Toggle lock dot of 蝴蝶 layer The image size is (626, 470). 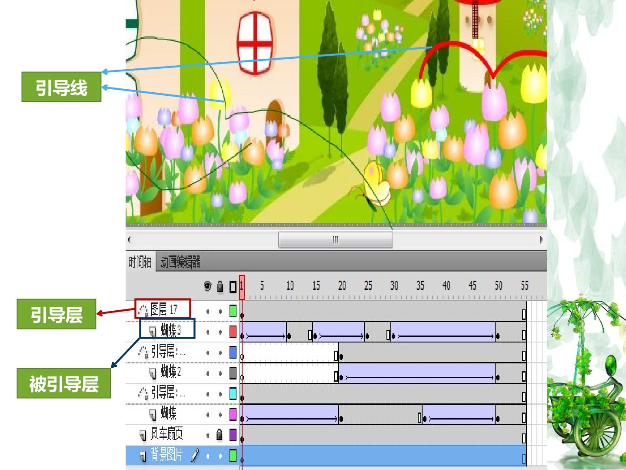coord(220,415)
